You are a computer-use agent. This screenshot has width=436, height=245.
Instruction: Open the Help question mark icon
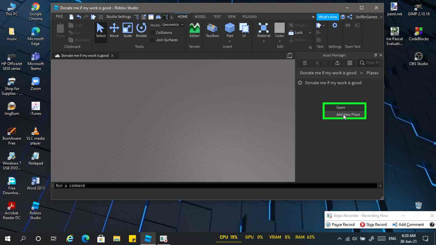(343, 17)
